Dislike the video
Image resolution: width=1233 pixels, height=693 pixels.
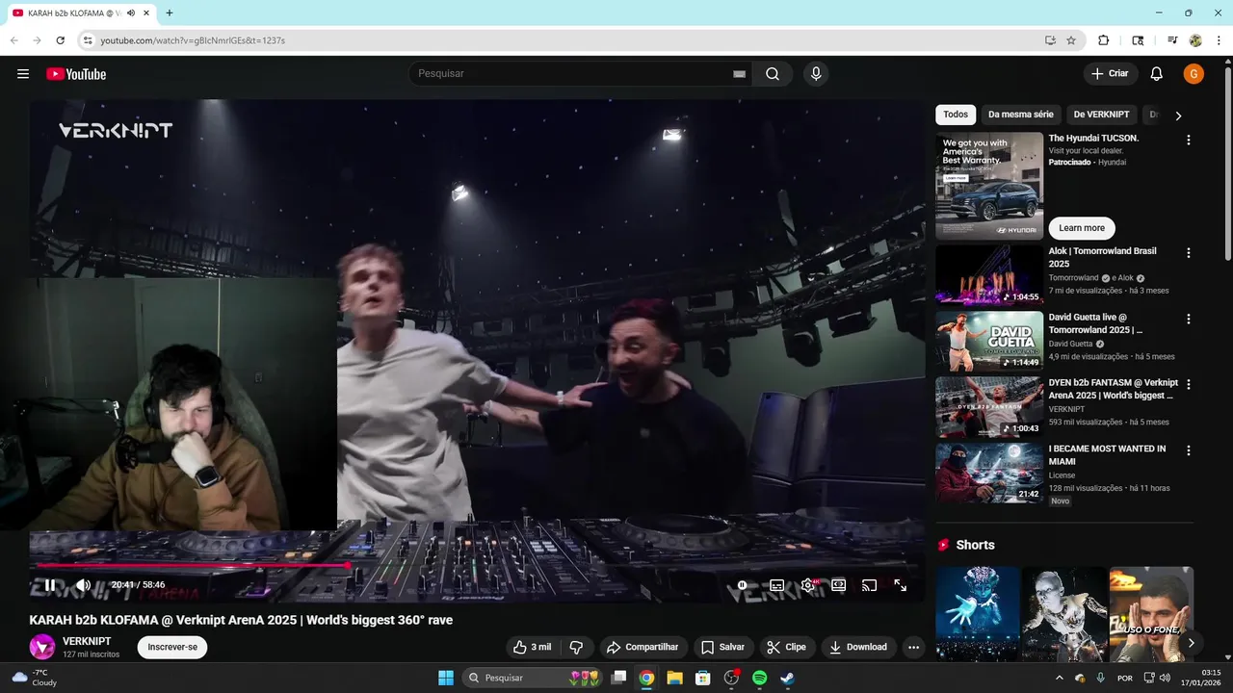[576, 647]
